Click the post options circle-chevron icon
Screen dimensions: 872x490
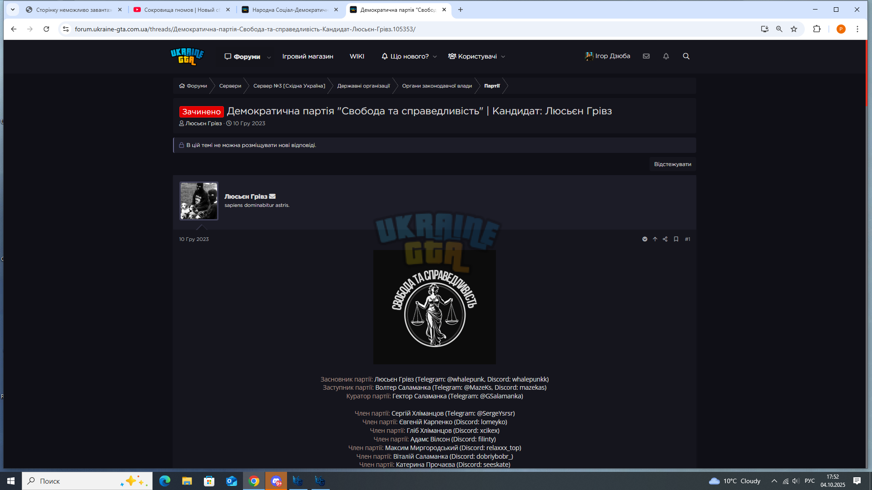click(x=644, y=239)
